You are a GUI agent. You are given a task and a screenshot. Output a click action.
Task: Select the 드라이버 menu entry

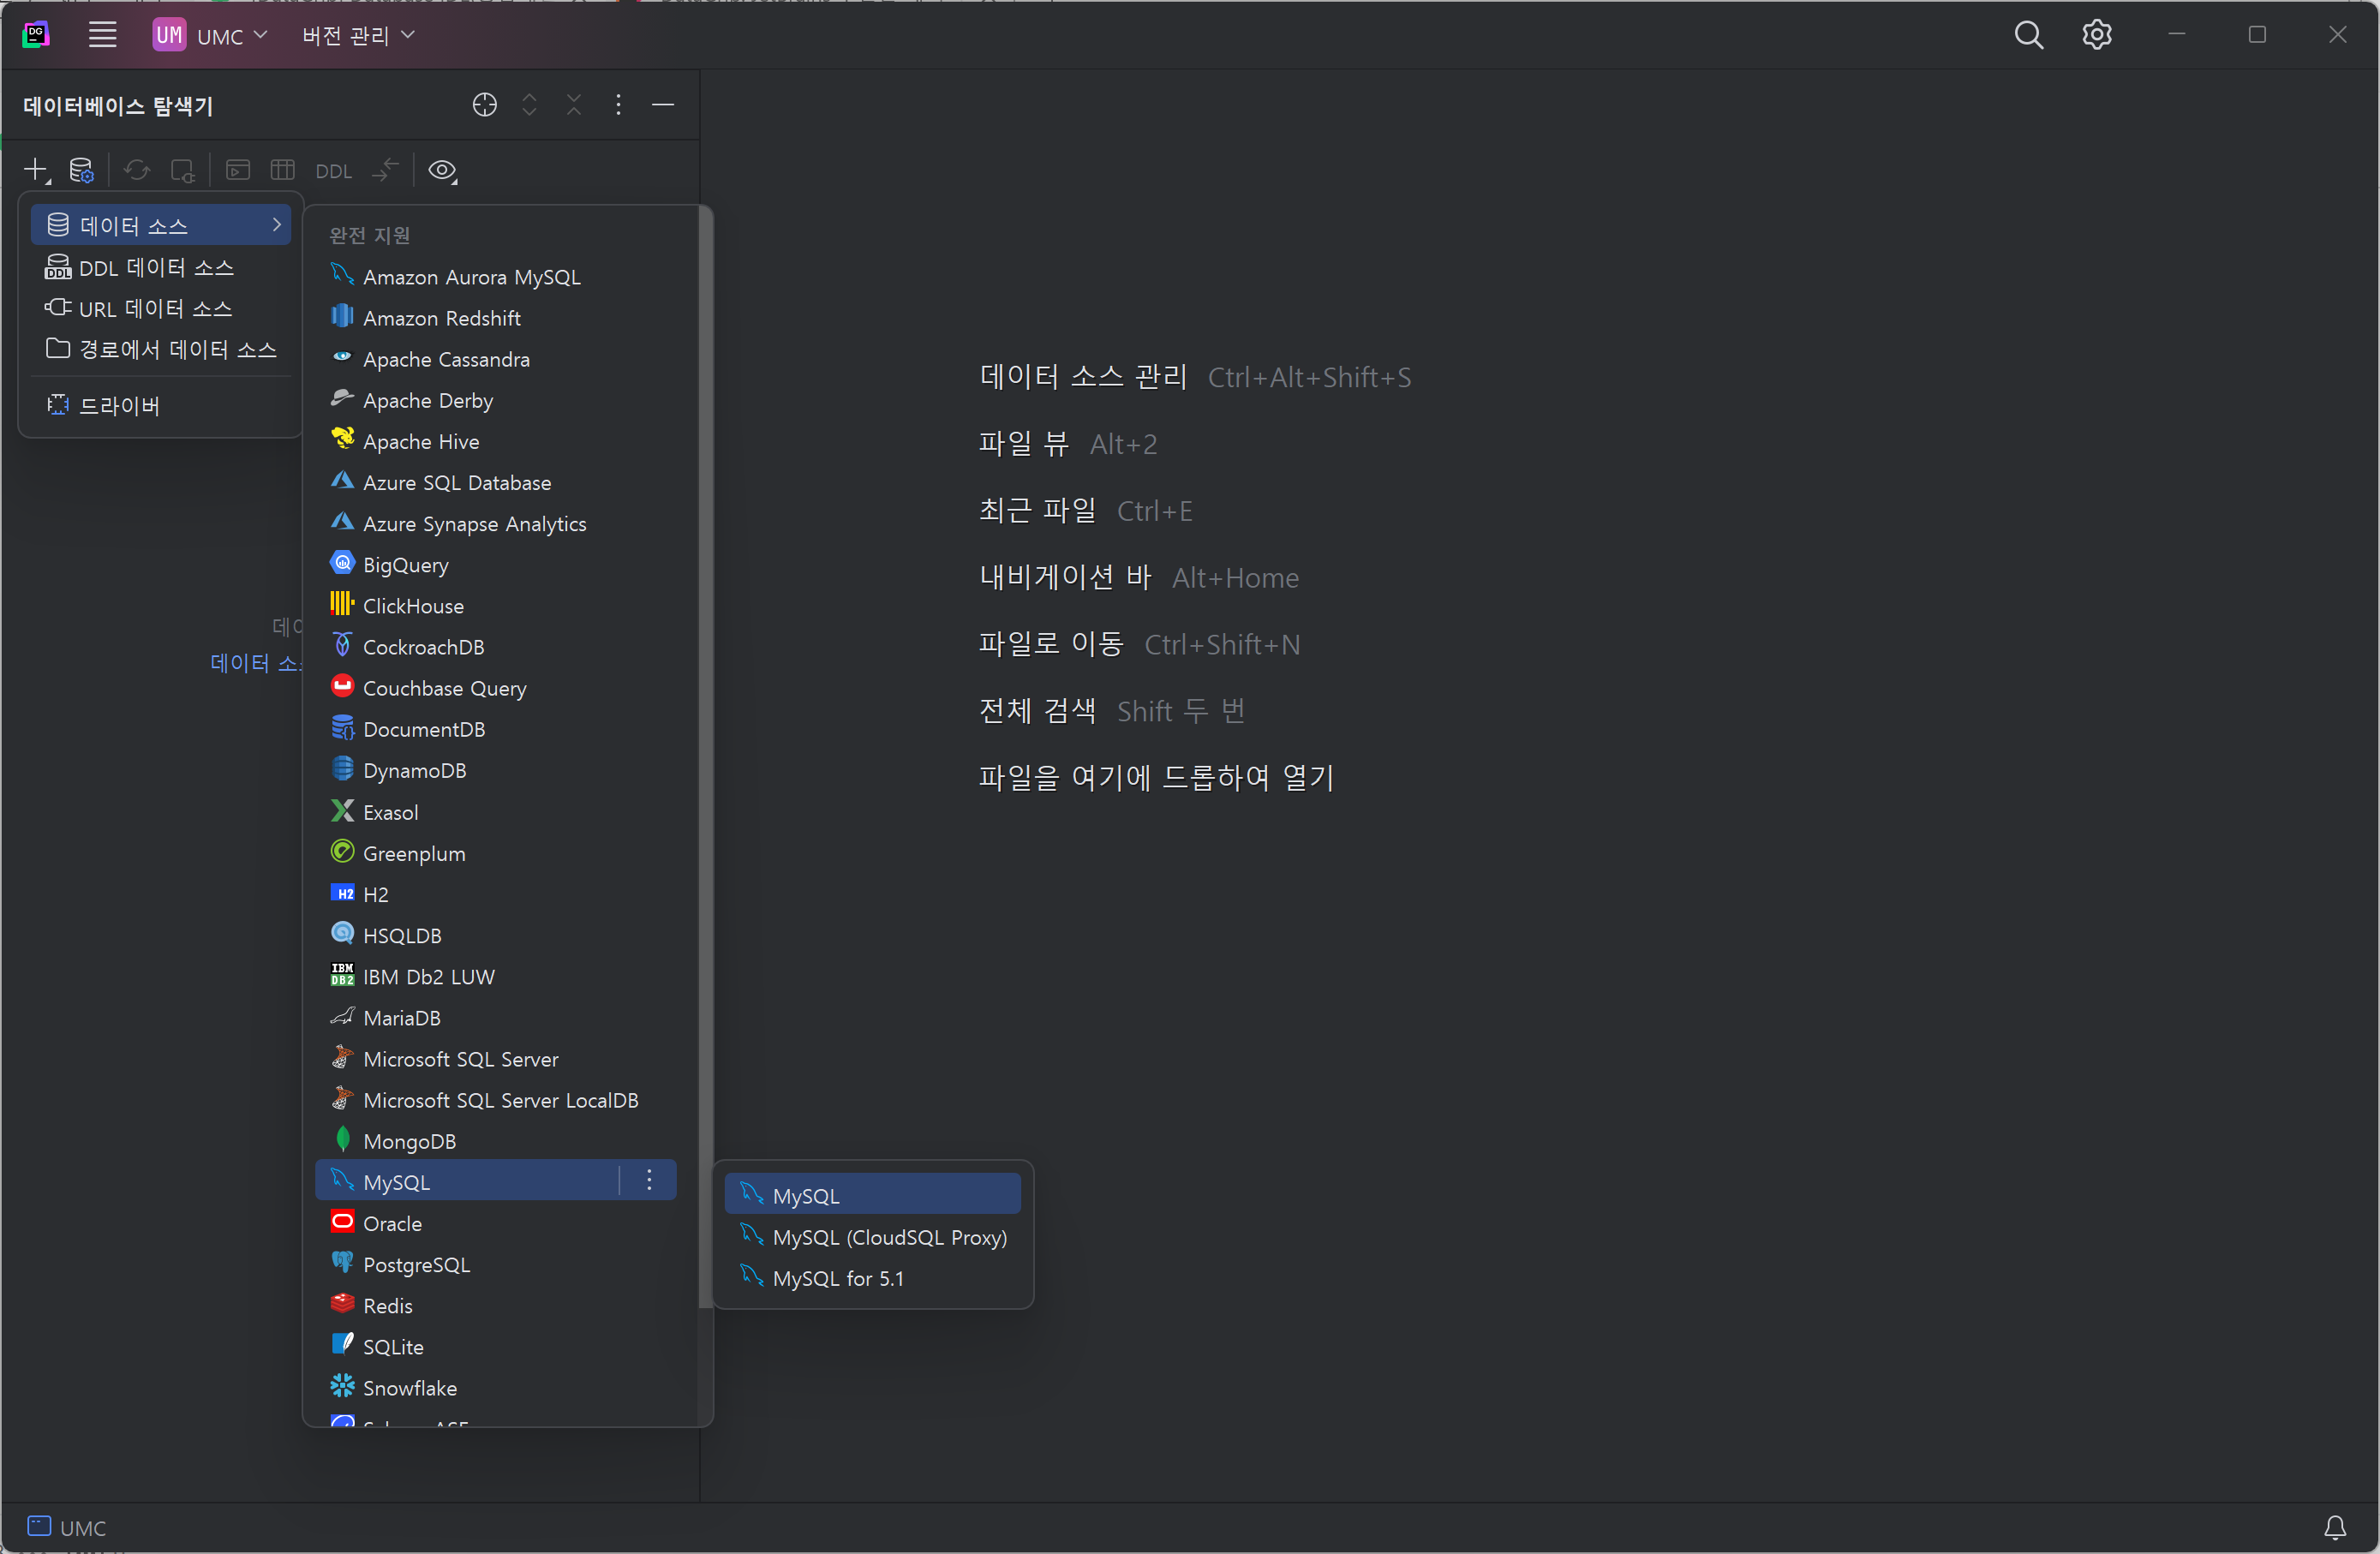pos(161,405)
